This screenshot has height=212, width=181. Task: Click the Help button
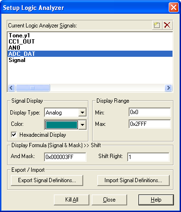click(x=156, y=200)
